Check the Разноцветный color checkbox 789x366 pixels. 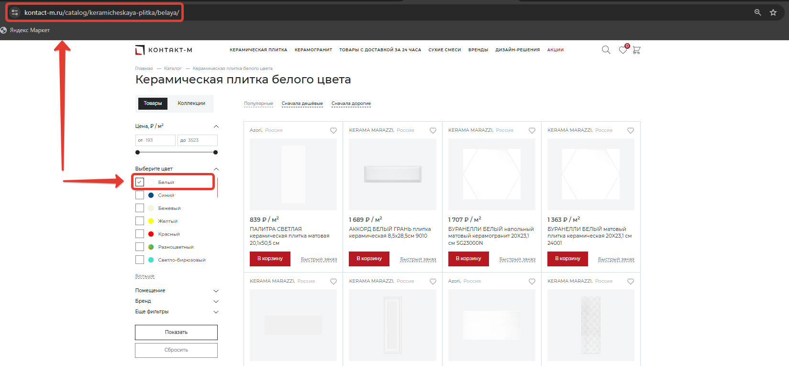[140, 247]
